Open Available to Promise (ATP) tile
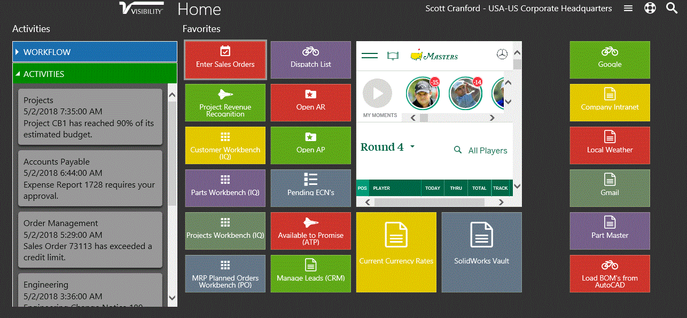 coord(311,231)
